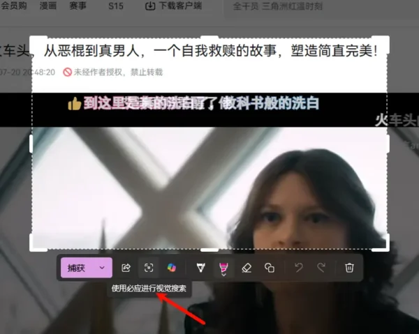Open the share icon in snipping toolbar
This screenshot has width=419, height=334.
coord(126,268)
